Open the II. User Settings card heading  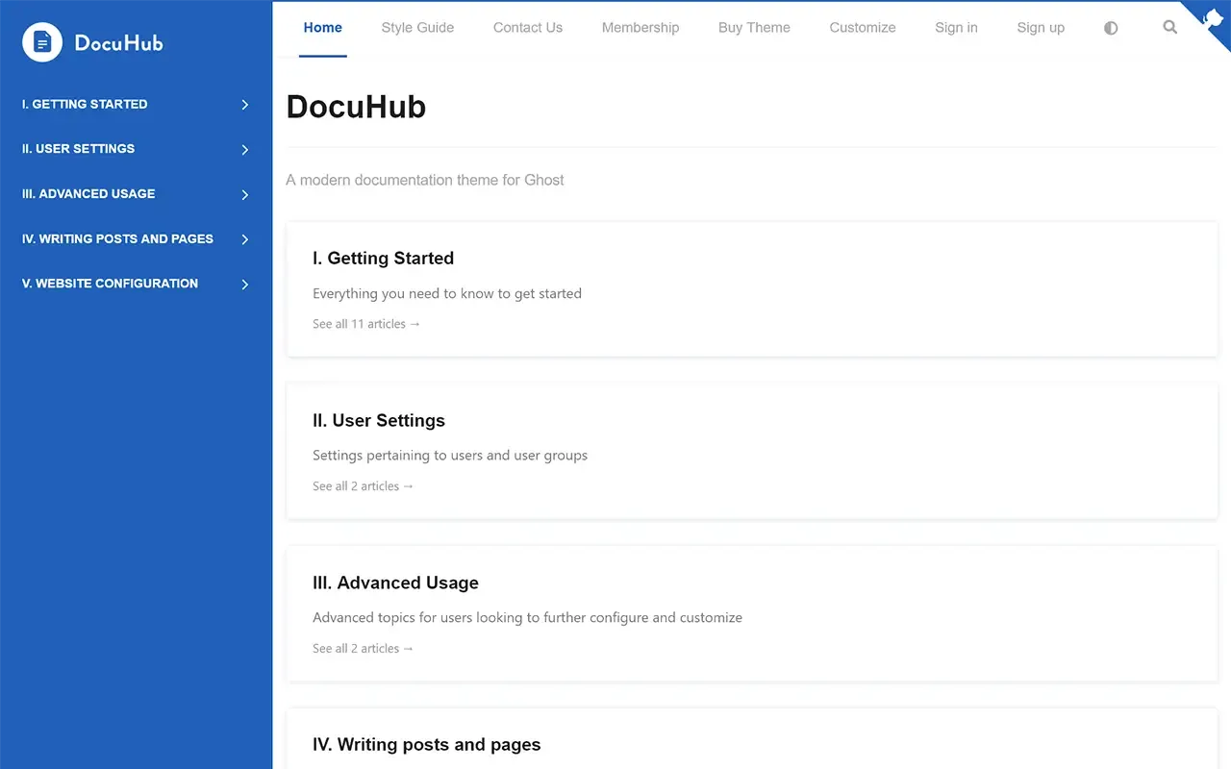pyautogui.click(x=379, y=420)
